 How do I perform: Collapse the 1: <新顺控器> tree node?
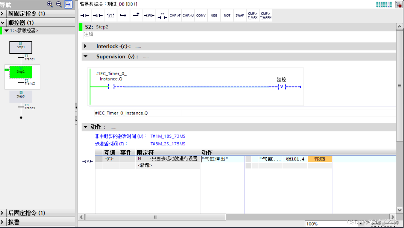pyautogui.click(x=6, y=31)
